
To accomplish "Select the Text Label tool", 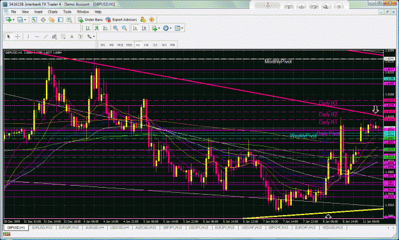I will (80, 36).
